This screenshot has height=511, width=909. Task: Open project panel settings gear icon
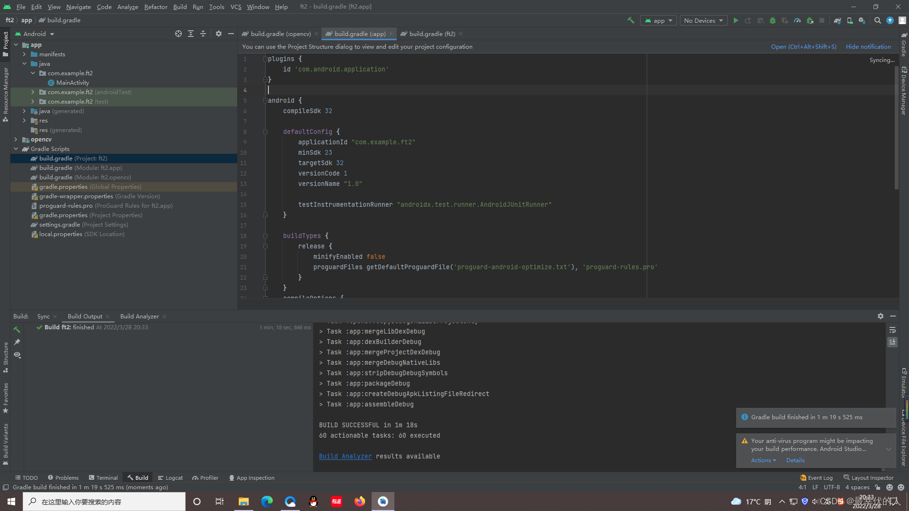click(218, 34)
